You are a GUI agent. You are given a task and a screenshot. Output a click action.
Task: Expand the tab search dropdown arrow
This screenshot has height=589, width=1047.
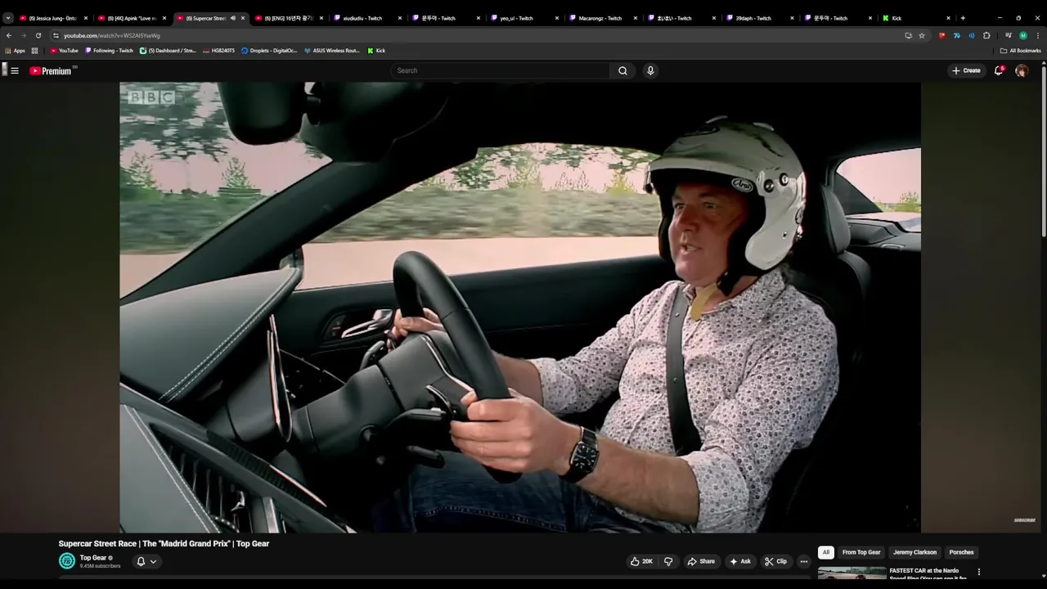8,18
